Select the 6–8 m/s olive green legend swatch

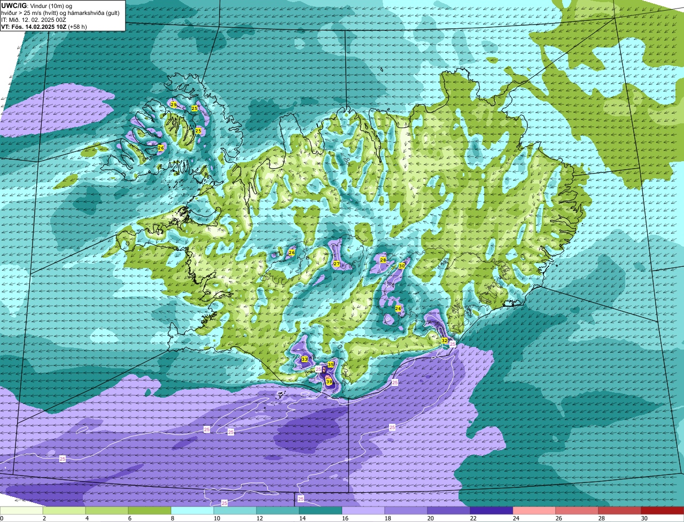(x=150, y=511)
